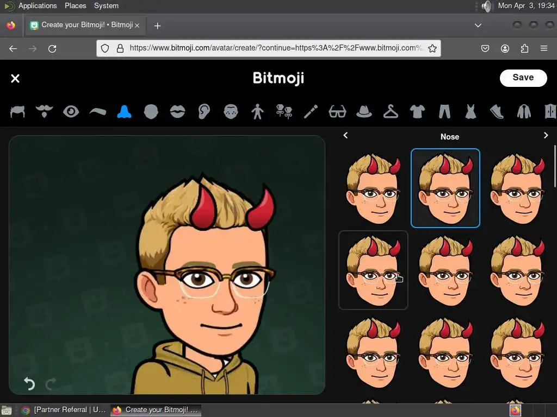The width and height of the screenshot is (557, 417).
Task: Select the Eye category icon
Action: [71, 112]
